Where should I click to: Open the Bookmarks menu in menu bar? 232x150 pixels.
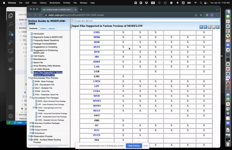(55, 3)
